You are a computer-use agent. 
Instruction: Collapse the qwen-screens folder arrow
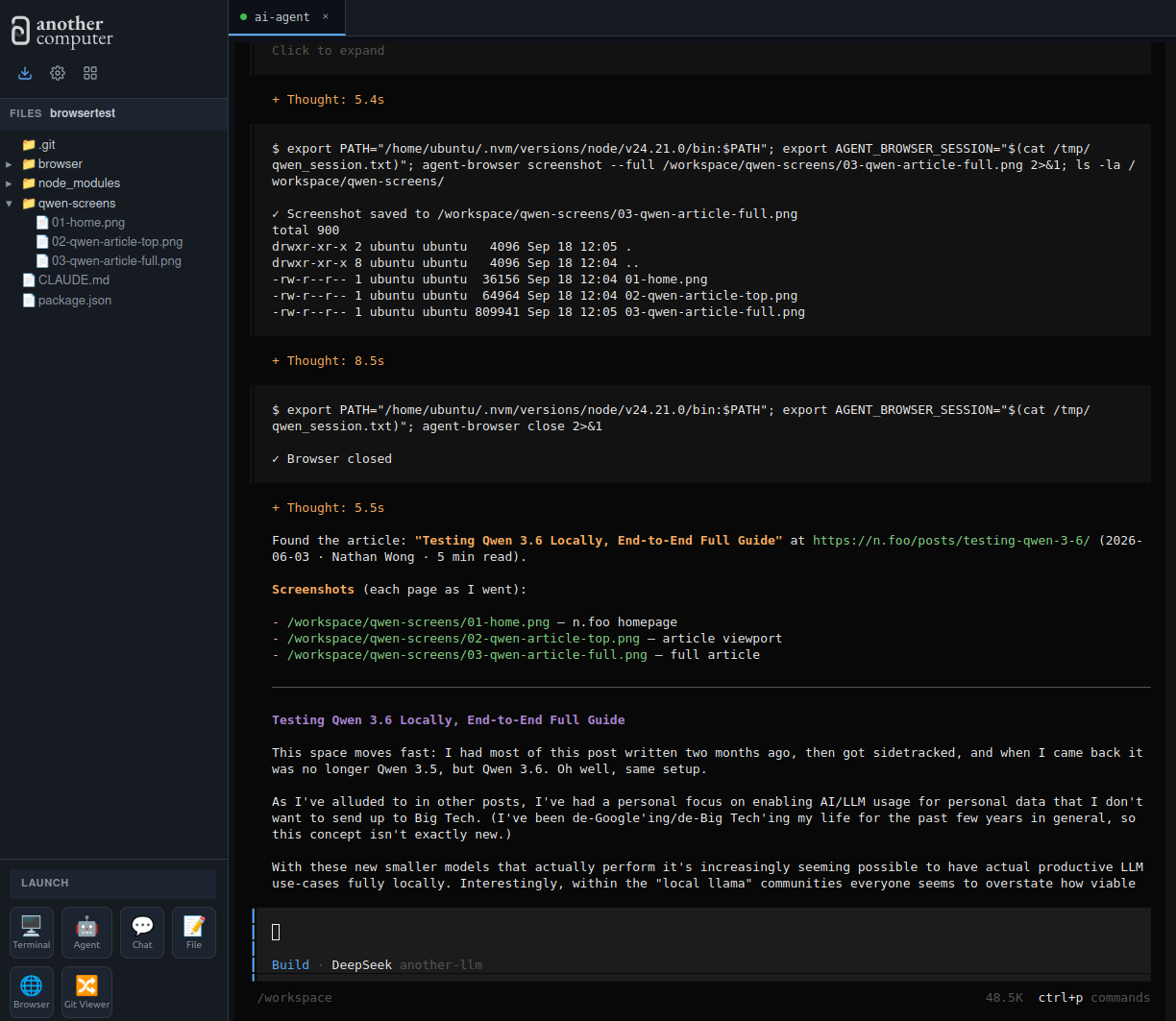[x=9, y=204]
